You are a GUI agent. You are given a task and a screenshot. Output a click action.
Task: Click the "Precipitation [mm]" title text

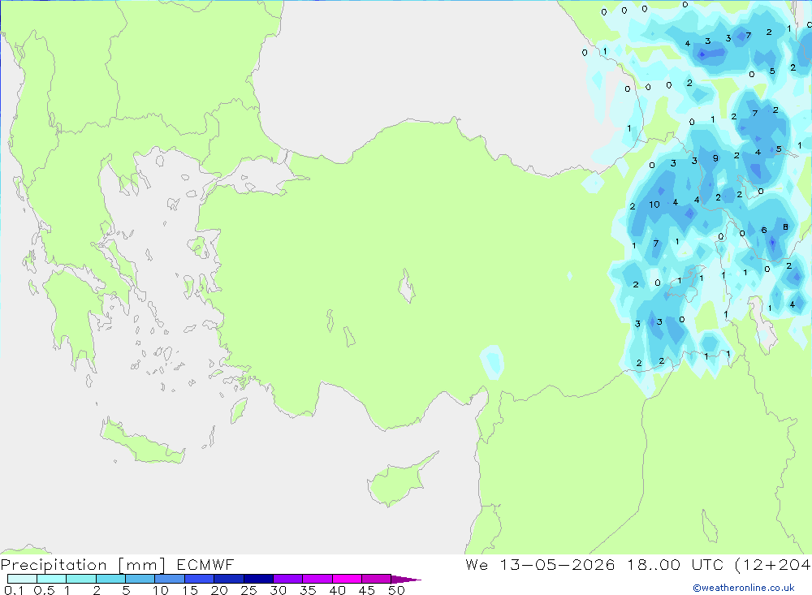[x=83, y=565]
